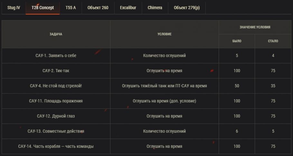The width and height of the screenshot is (293, 156).
Task: Click the УСЛОВИЕ column header
Action: [164, 34]
